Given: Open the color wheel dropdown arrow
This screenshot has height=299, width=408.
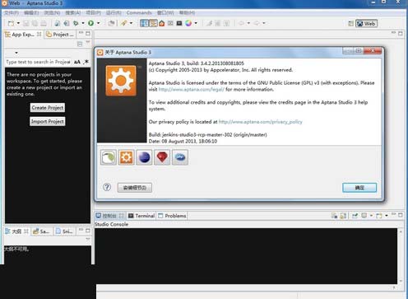Looking at the screenshot, I should 196,23.
